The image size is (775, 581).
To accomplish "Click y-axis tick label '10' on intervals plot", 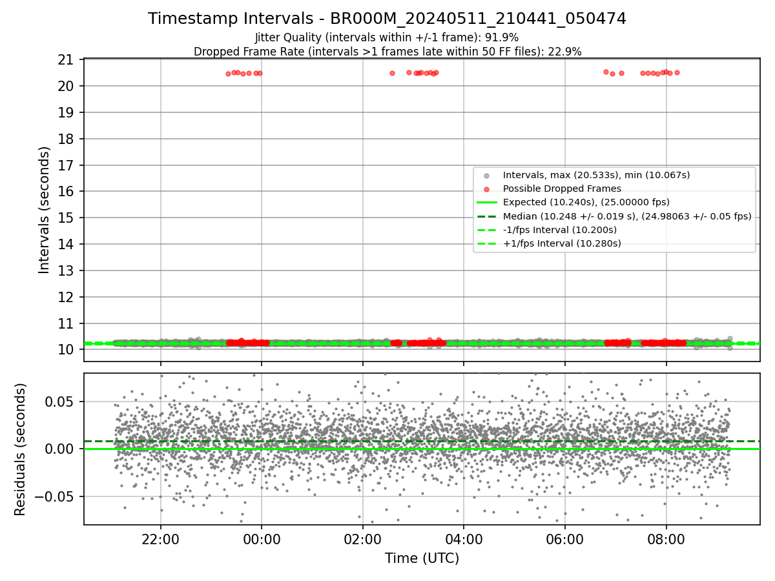I will 67,350.
